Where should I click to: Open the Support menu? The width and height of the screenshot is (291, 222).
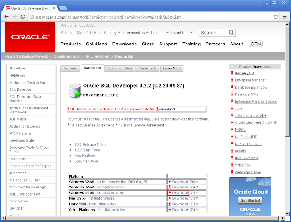click(168, 44)
